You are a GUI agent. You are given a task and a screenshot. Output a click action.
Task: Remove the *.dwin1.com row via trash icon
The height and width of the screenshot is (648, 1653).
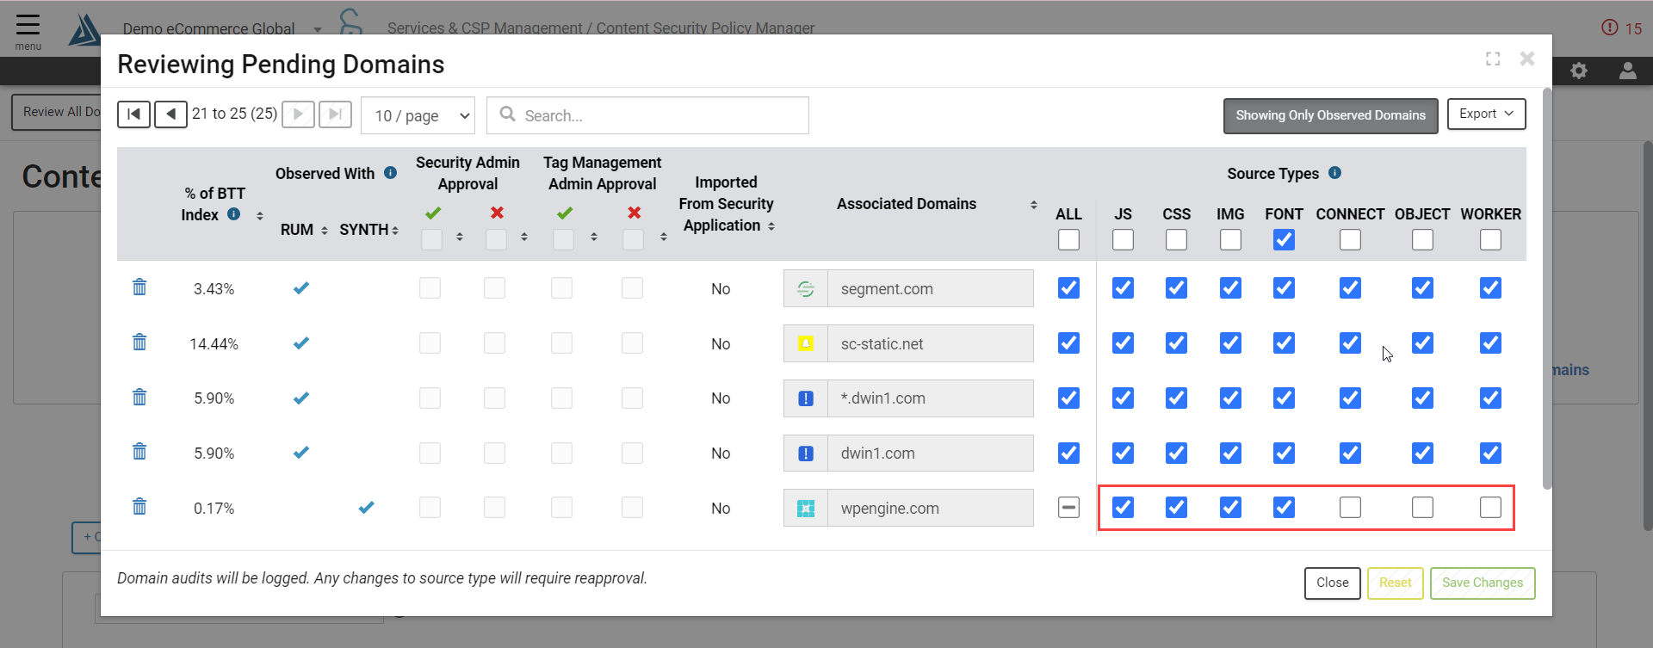tap(139, 398)
